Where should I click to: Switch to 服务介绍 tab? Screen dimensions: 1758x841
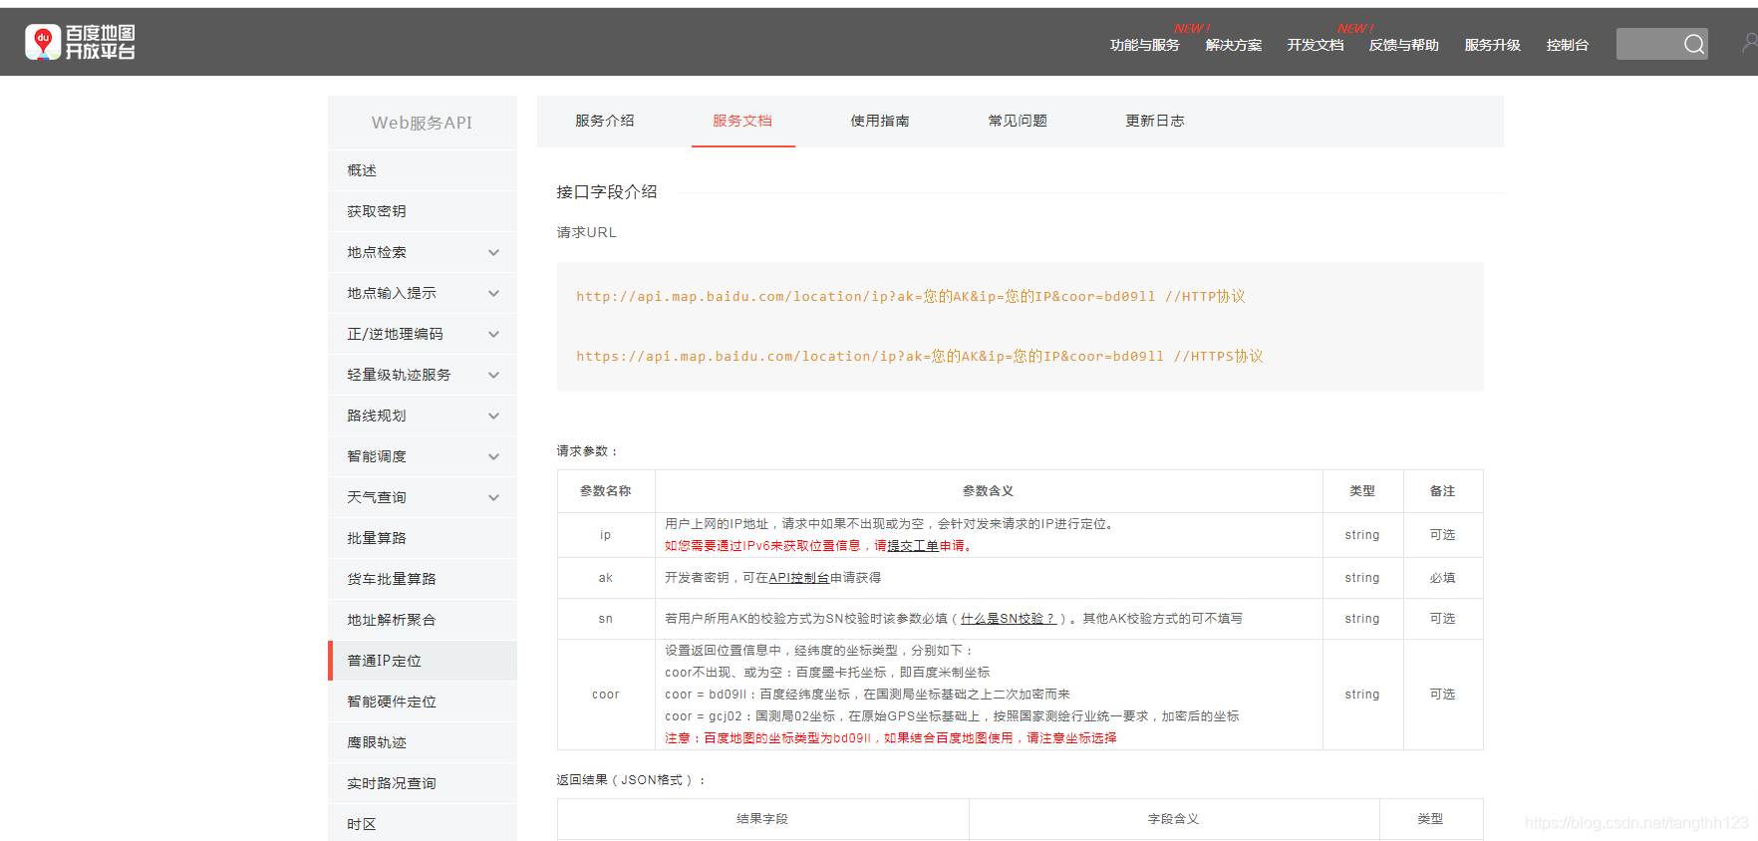click(604, 121)
